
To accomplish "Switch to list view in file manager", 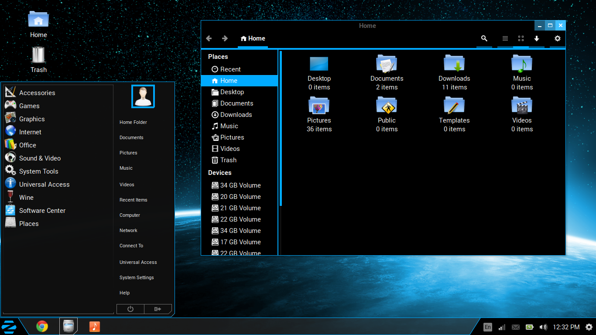I will point(505,39).
